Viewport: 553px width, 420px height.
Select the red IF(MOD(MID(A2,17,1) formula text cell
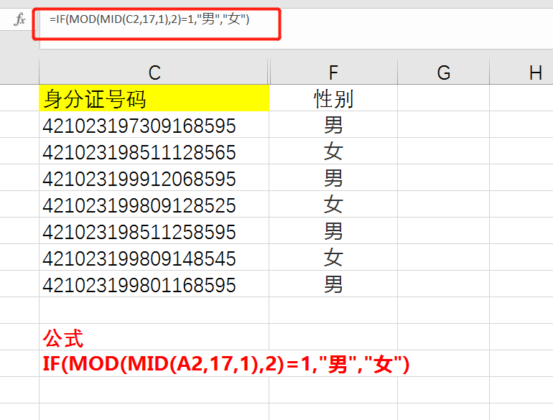226,363
